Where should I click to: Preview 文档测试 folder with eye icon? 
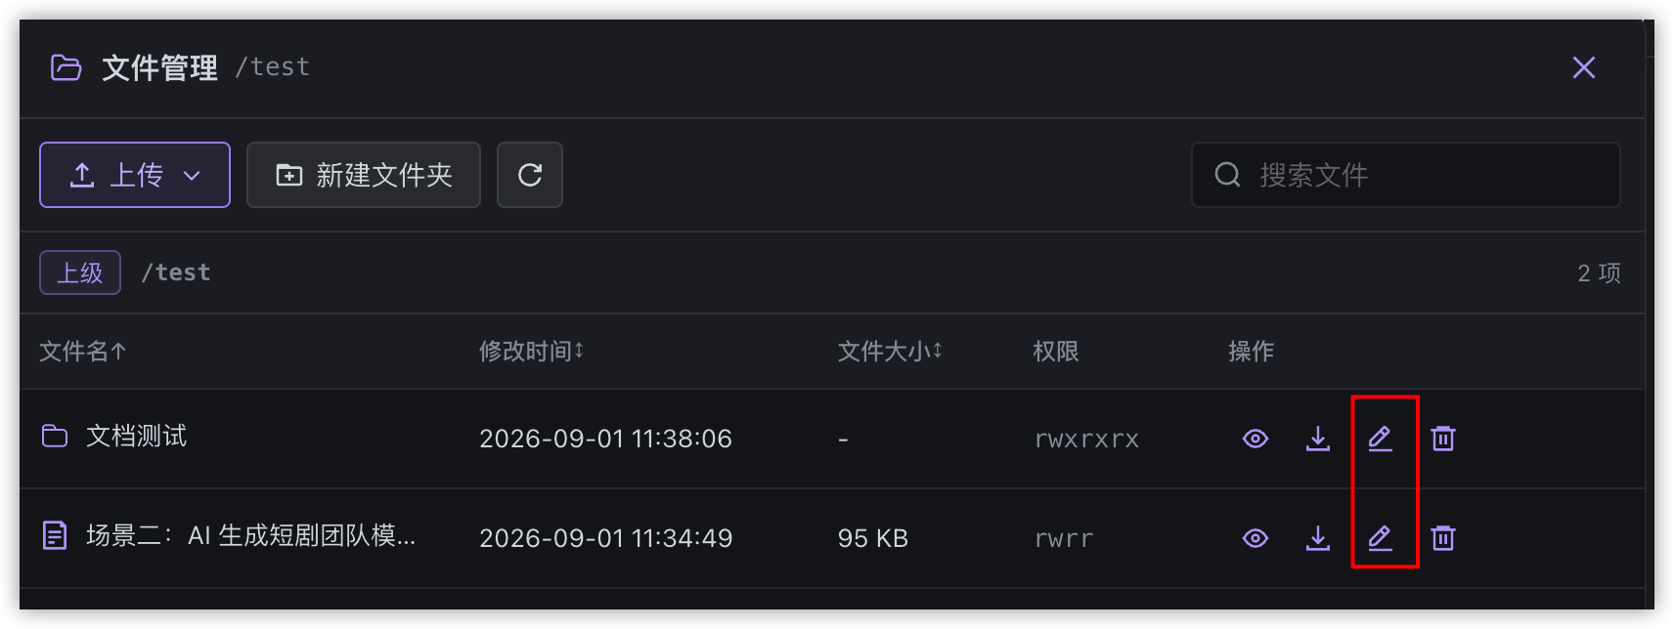(1255, 439)
